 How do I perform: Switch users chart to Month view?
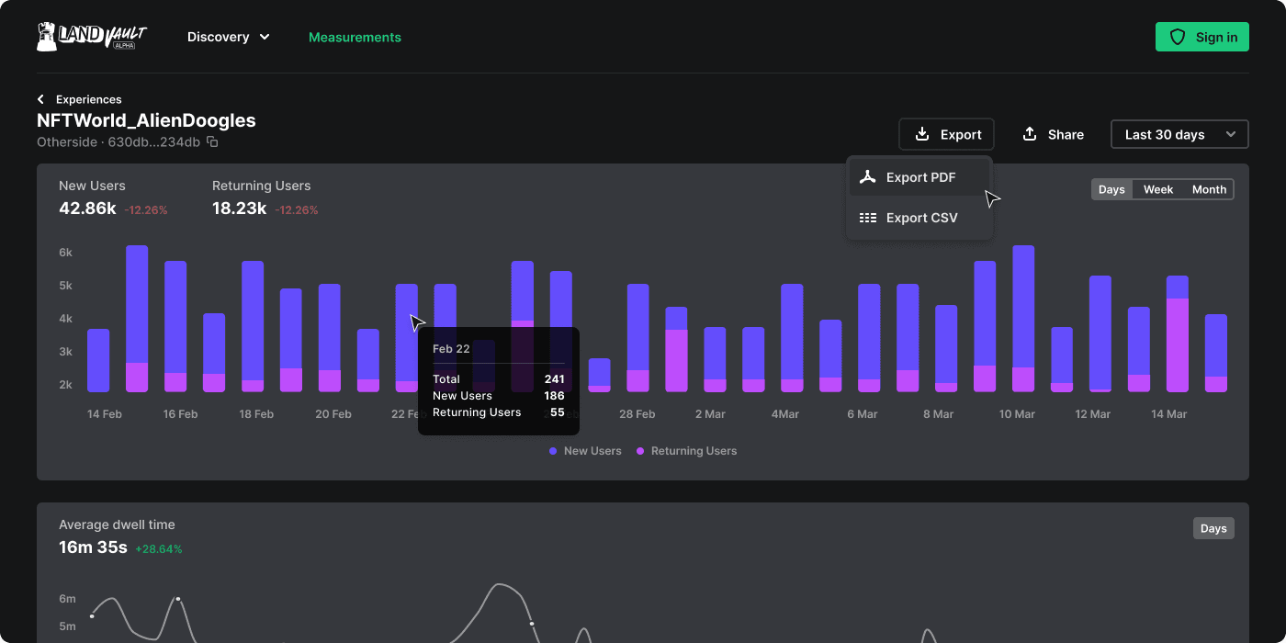coord(1209,189)
